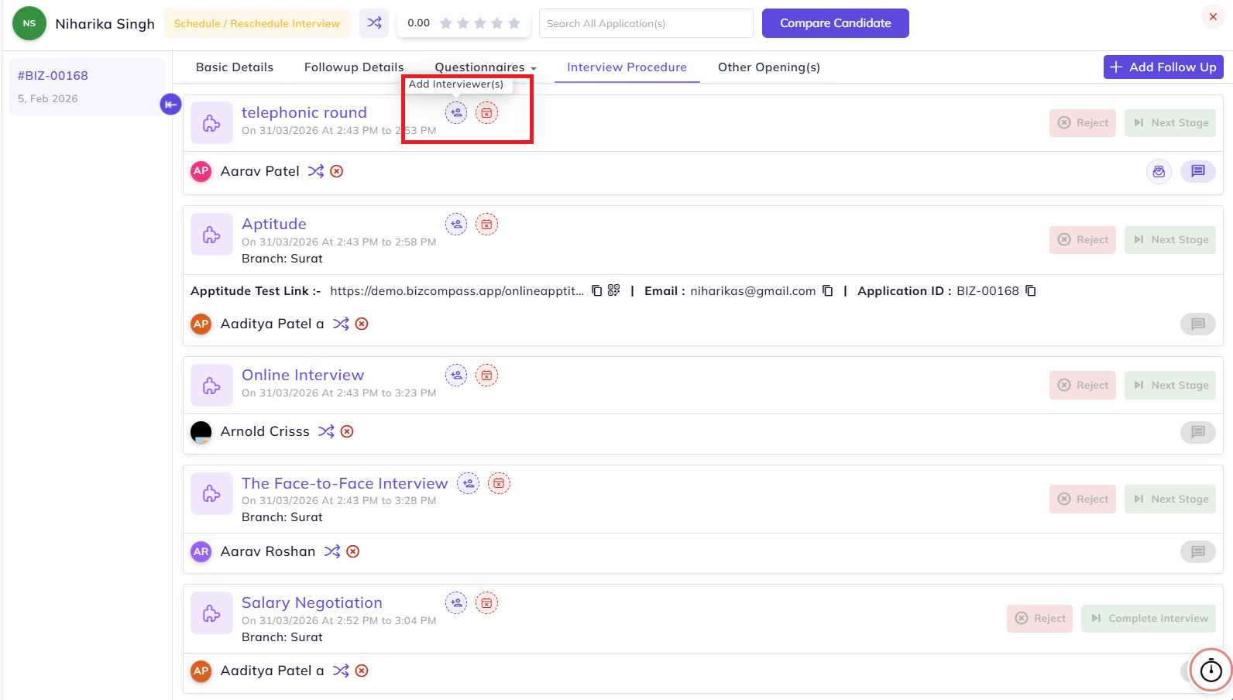Close the candidate detail panel
Screen dimensions: 1233x700
coord(1213,17)
